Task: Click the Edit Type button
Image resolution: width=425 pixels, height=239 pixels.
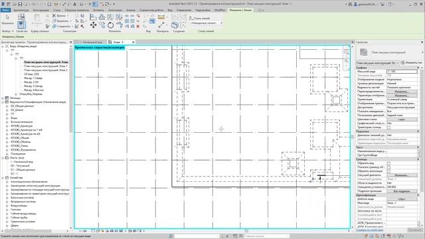Action: pyautogui.click(x=412, y=63)
